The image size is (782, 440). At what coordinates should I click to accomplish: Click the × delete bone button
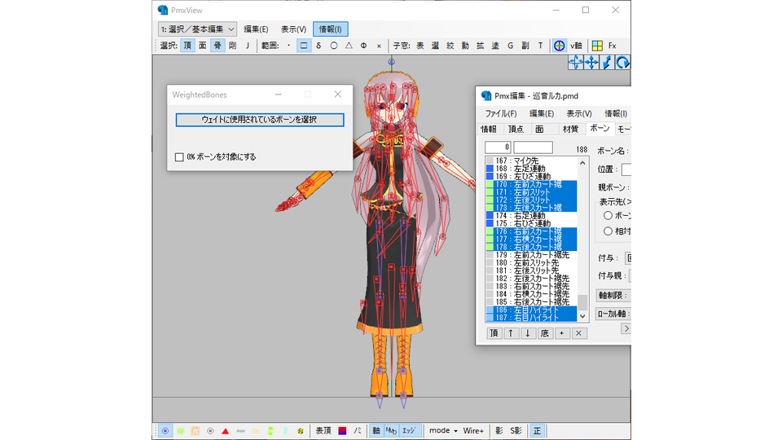(578, 333)
